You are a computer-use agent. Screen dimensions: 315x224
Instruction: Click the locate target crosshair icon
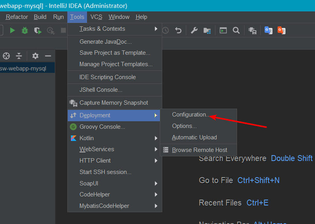pos(6,56)
